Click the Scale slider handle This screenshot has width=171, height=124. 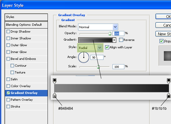pos(98,67)
